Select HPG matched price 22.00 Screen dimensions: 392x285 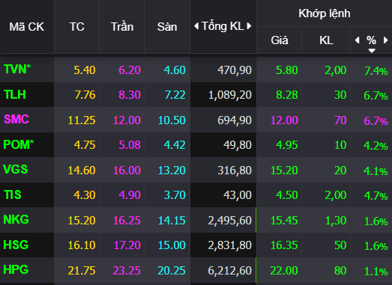click(x=284, y=271)
